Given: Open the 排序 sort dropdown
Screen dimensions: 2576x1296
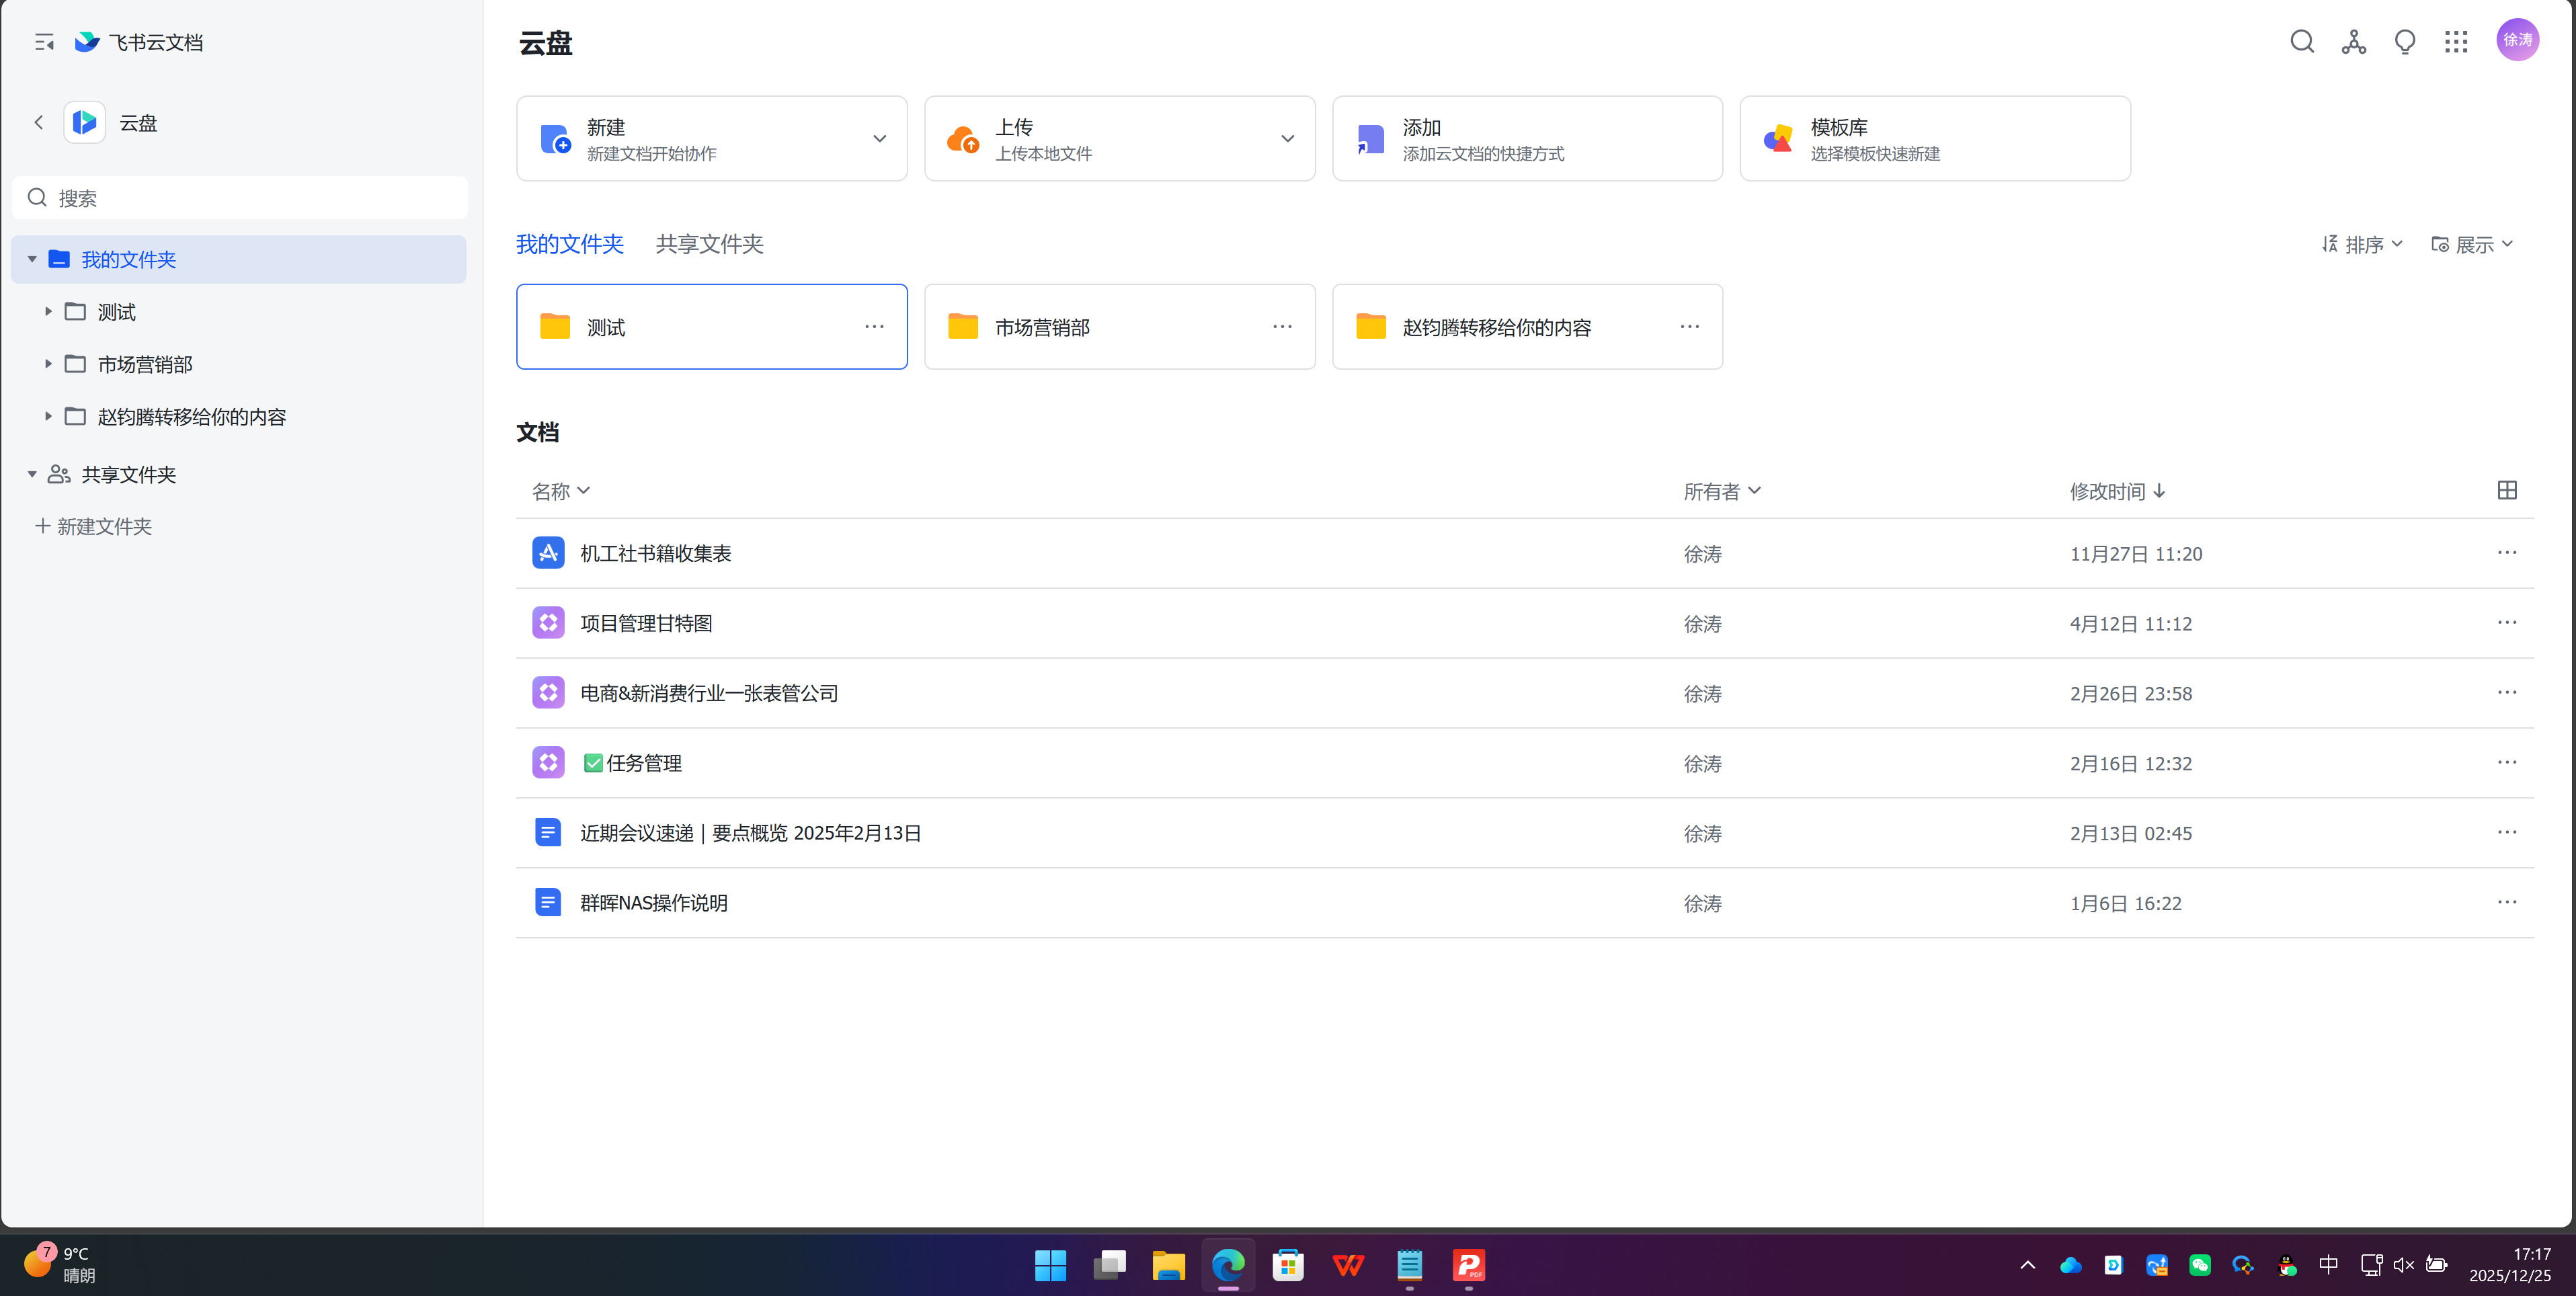Looking at the screenshot, I should 2362,244.
